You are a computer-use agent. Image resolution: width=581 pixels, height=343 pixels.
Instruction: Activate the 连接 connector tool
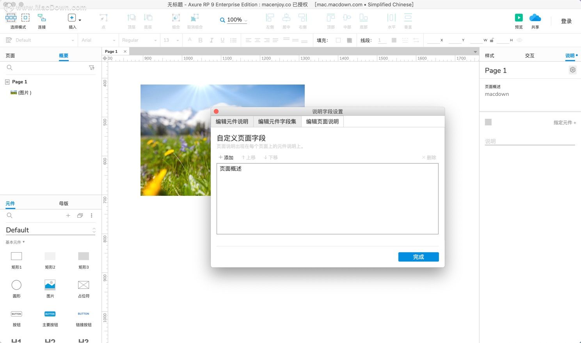point(42,18)
